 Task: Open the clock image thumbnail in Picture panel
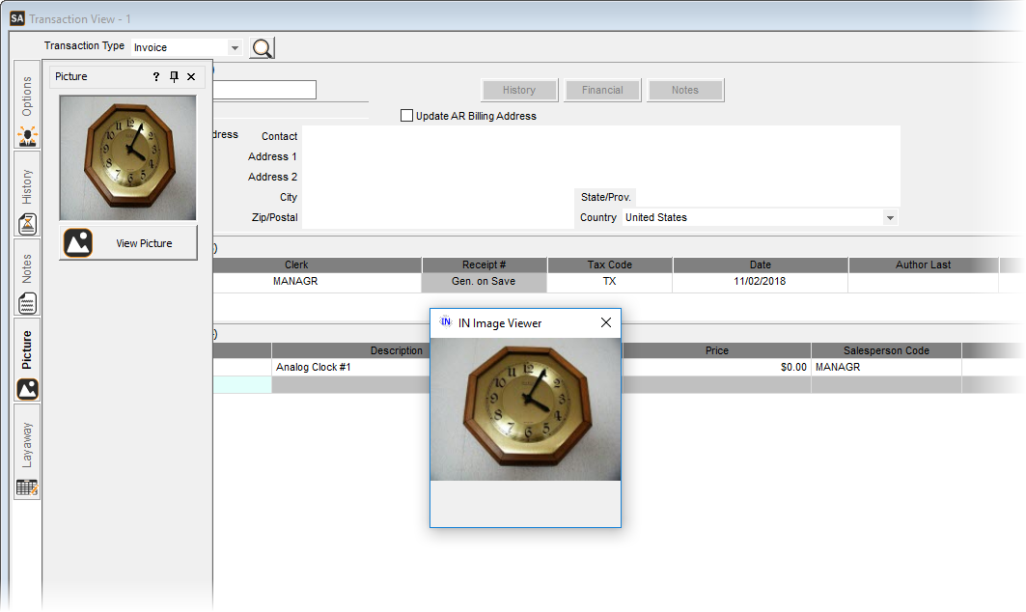pos(127,158)
